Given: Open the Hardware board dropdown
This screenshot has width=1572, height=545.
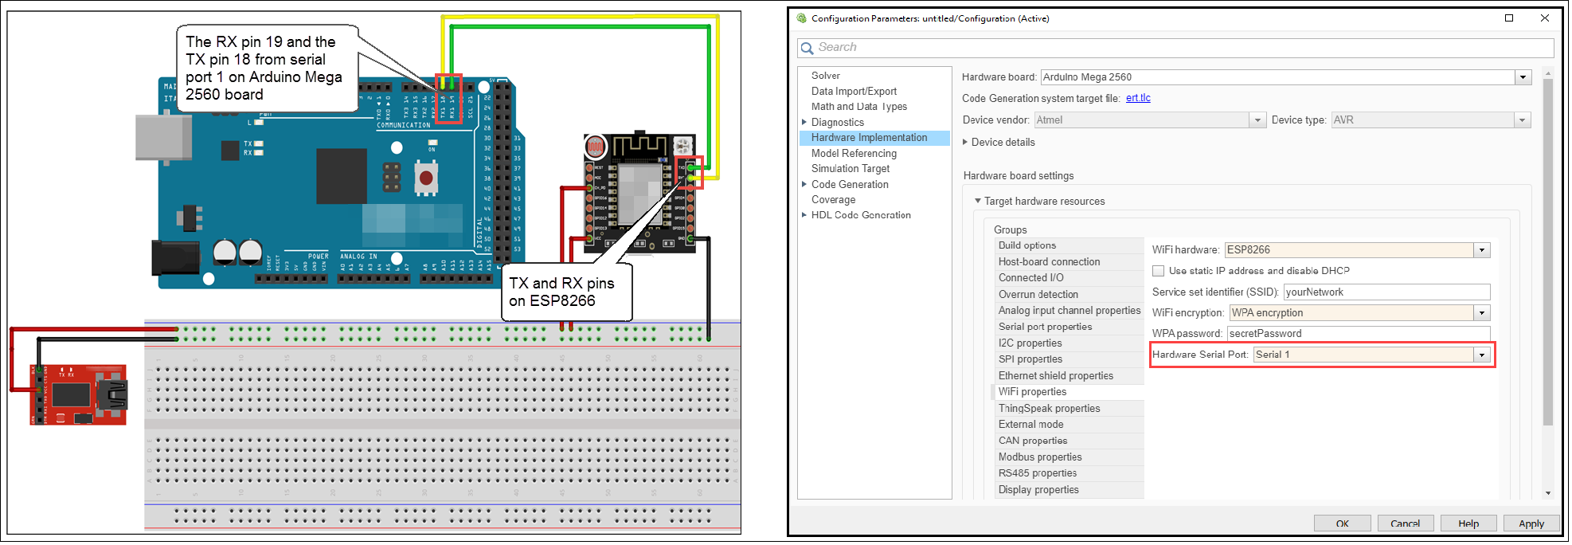Looking at the screenshot, I should pyautogui.click(x=1523, y=77).
